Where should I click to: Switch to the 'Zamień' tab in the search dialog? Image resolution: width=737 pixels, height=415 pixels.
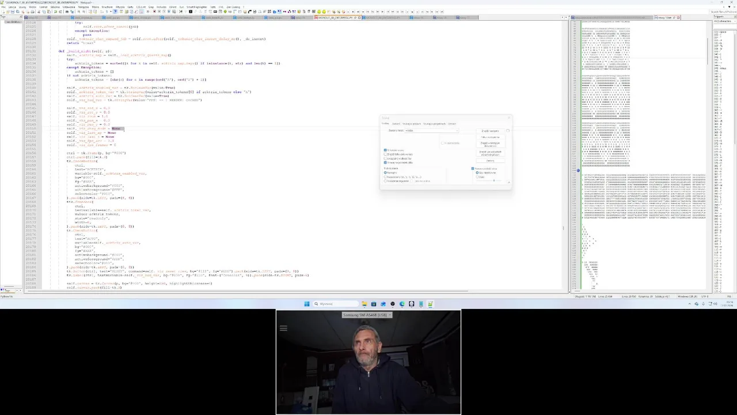(396, 123)
